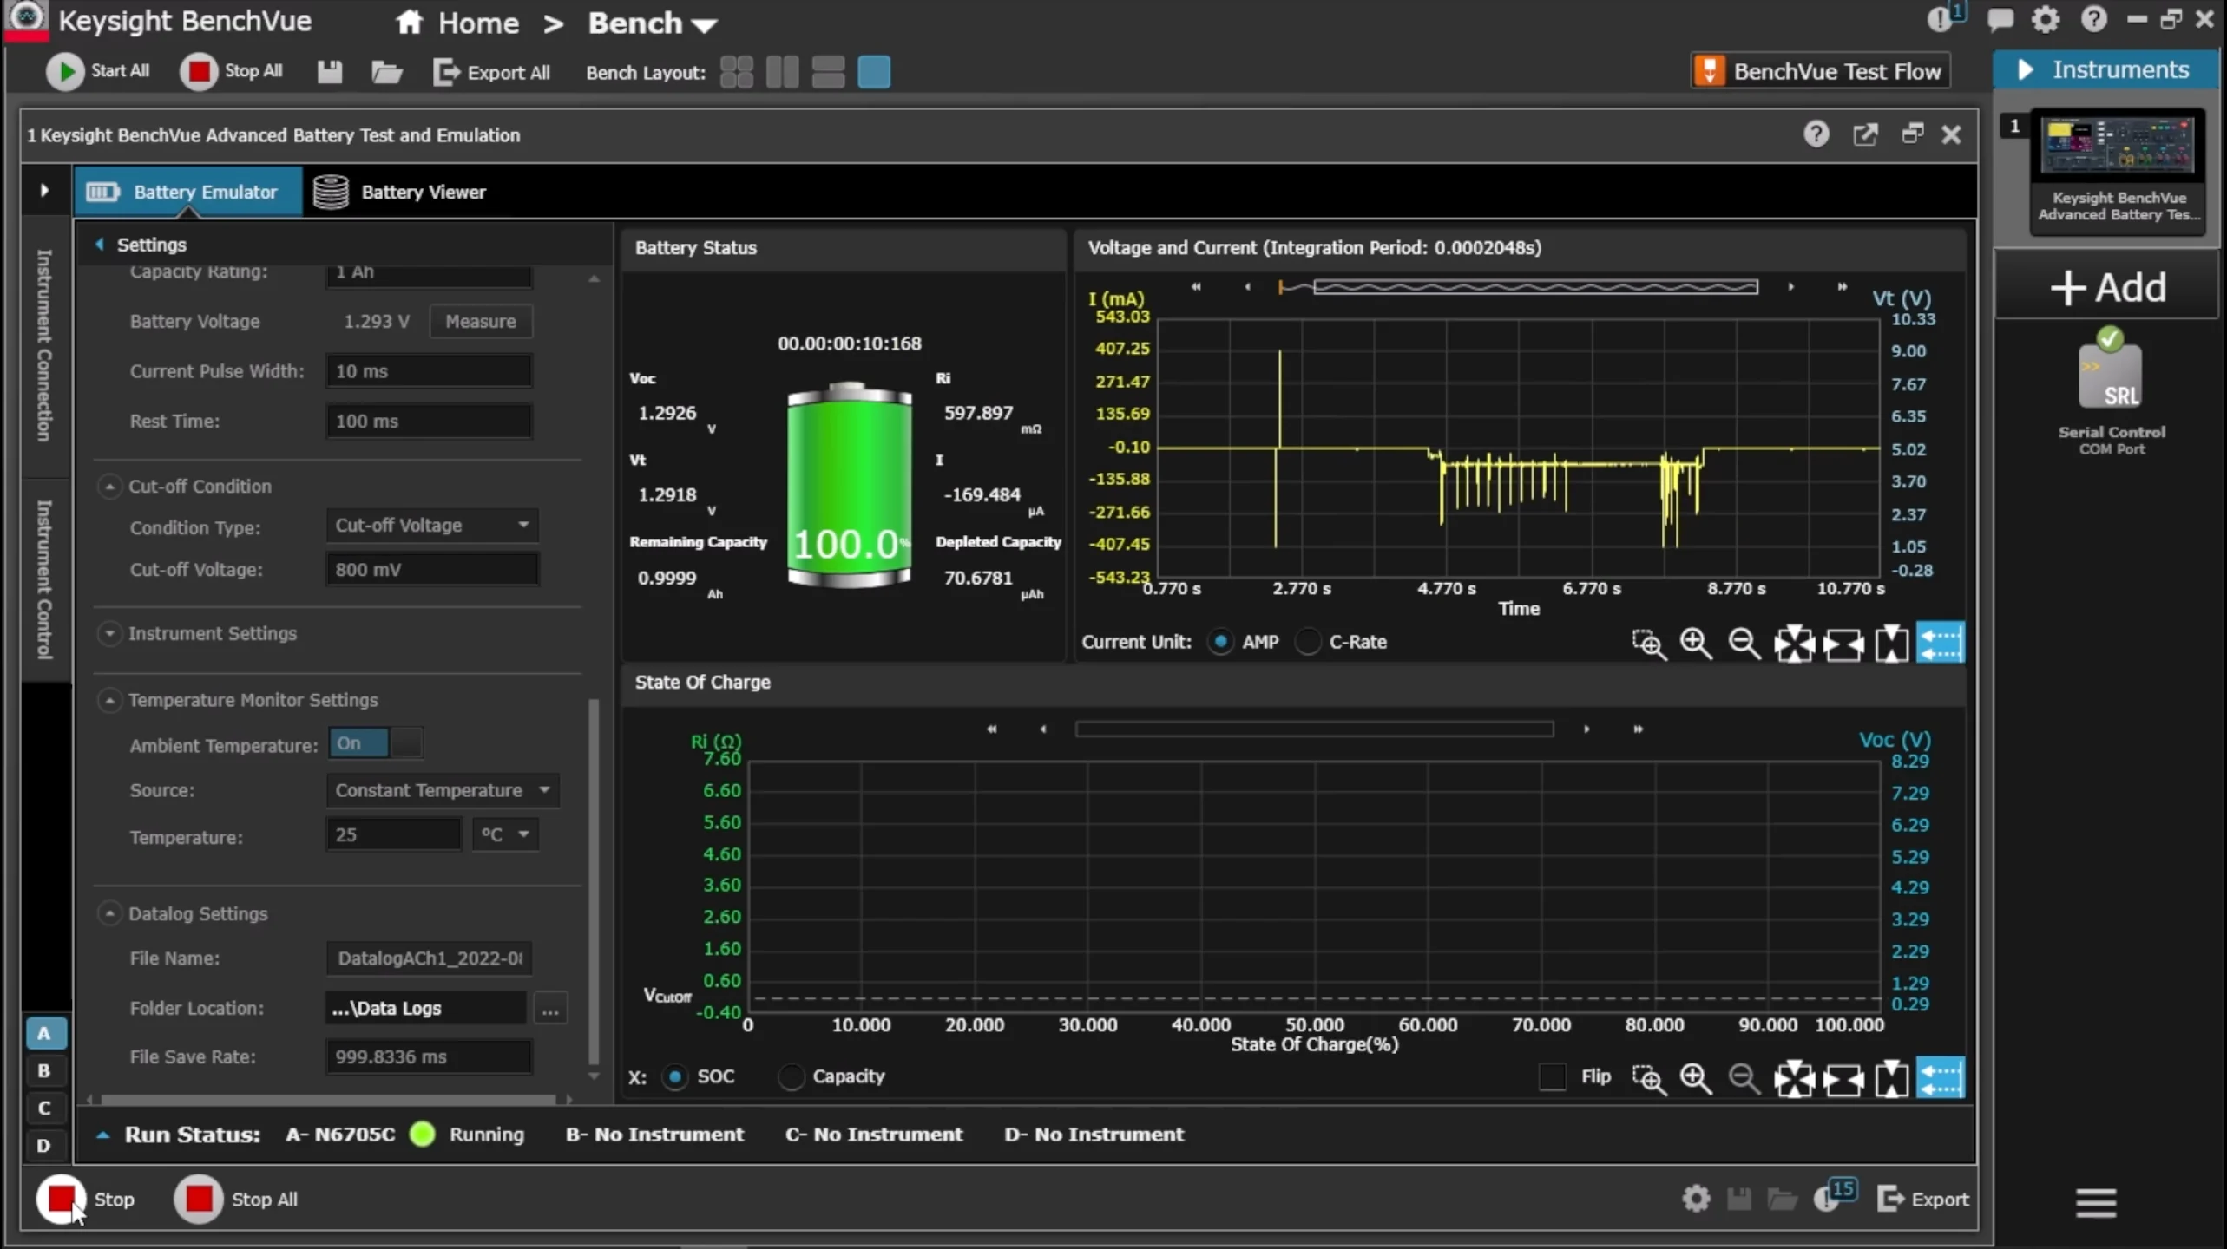
Task: Open notifications icon with badge 15
Action: (1833, 1195)
